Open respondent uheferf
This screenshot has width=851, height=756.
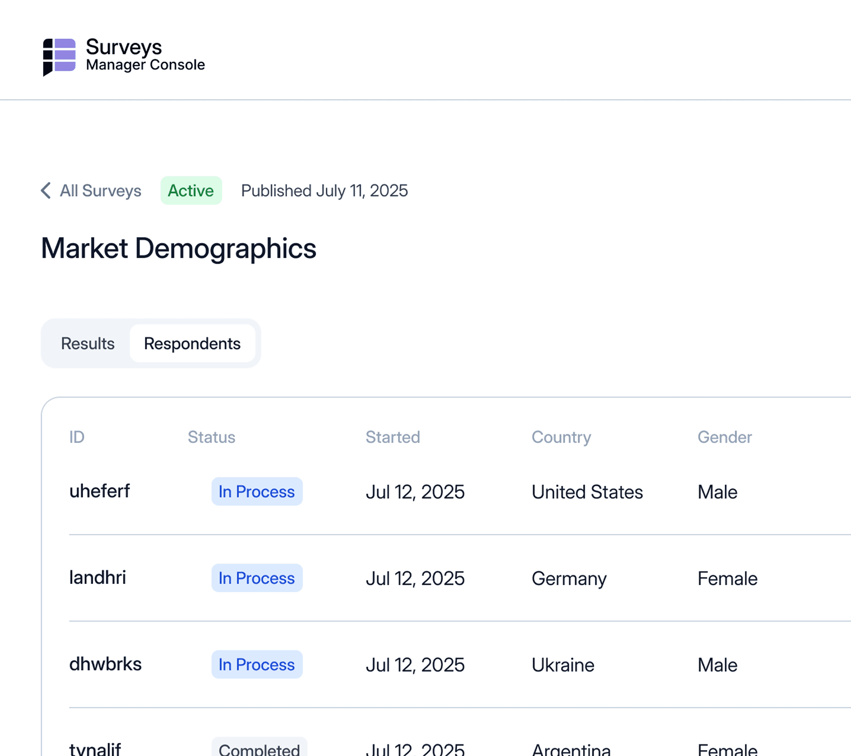click(99, 491)
